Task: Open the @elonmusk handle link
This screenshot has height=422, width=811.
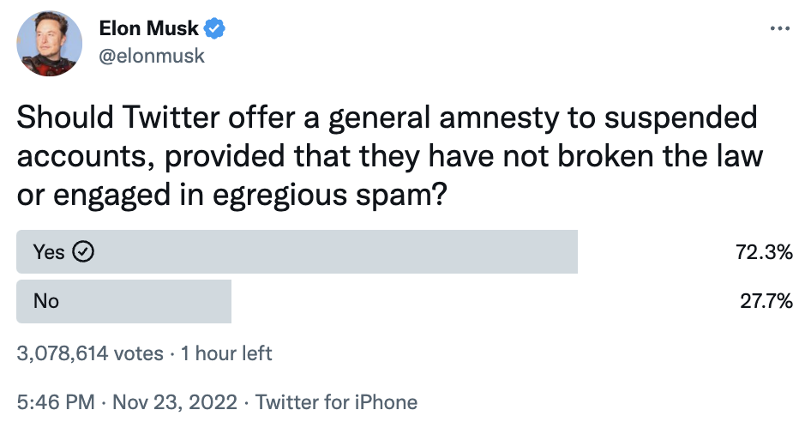Action: 152,56
